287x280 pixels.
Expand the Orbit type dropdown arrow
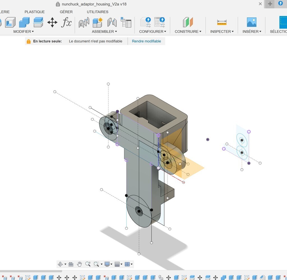point(65,264)
